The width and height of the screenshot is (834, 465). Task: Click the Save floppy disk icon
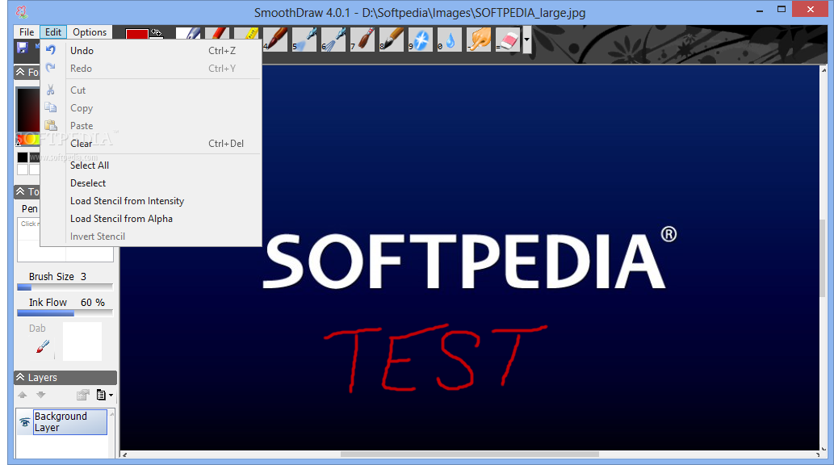click(x=23, y=48)
